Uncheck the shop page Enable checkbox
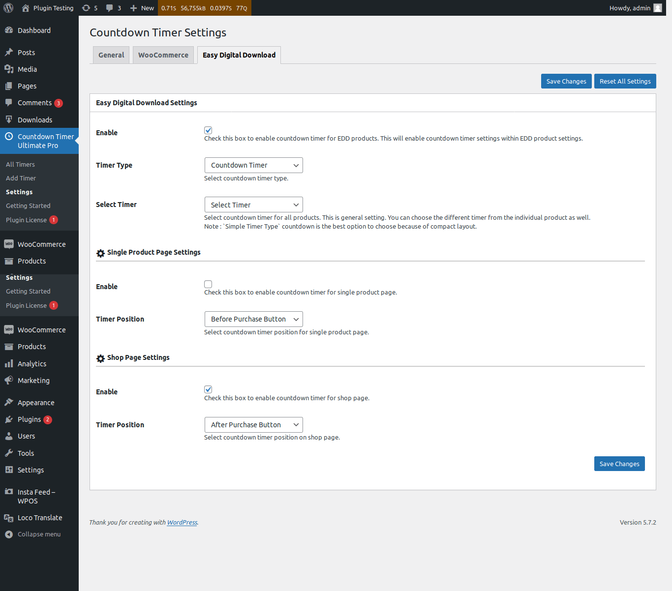The height and width of the screenshot is (591, 672). click(x=208, y=389)
